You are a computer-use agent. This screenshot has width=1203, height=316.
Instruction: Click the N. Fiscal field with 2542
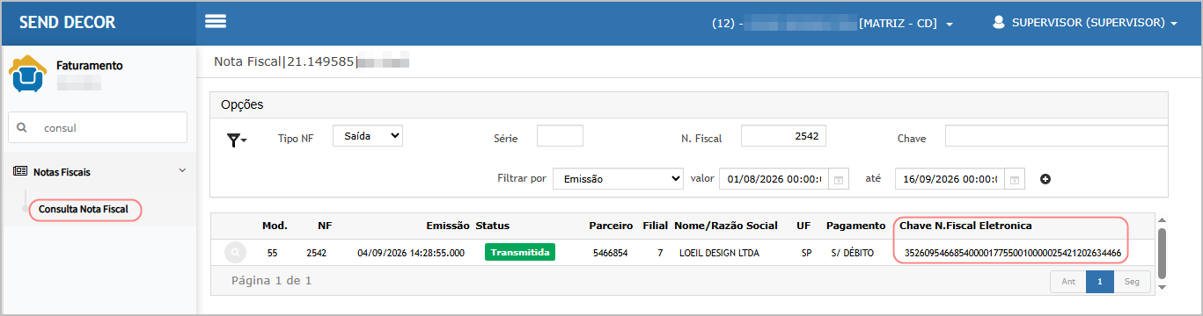pyautogui.click(x=783, y=136)
